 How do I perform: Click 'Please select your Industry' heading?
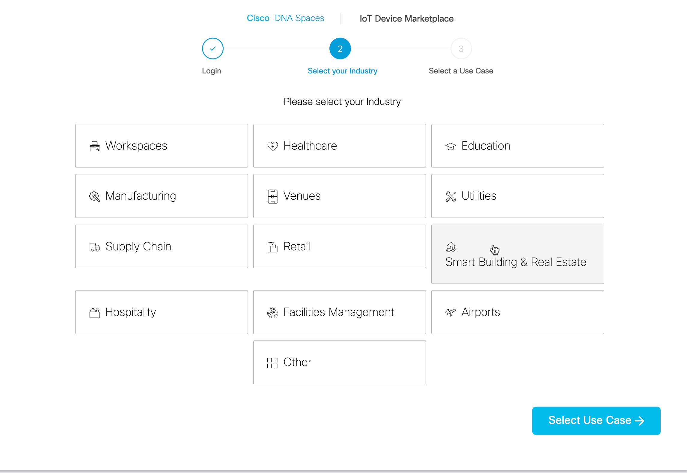(342, 102)
